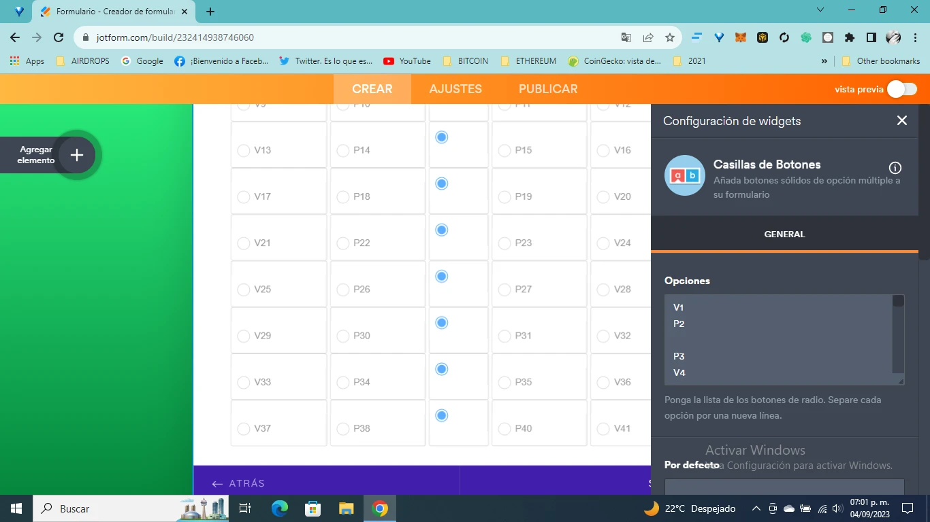
Task: Switch to the PUBLICAR tab
Action: (x=548, y=88)
